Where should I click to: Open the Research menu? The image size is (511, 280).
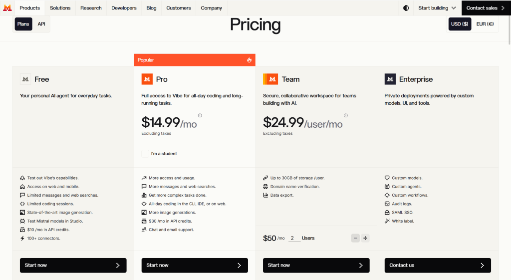tap(91, 8)
